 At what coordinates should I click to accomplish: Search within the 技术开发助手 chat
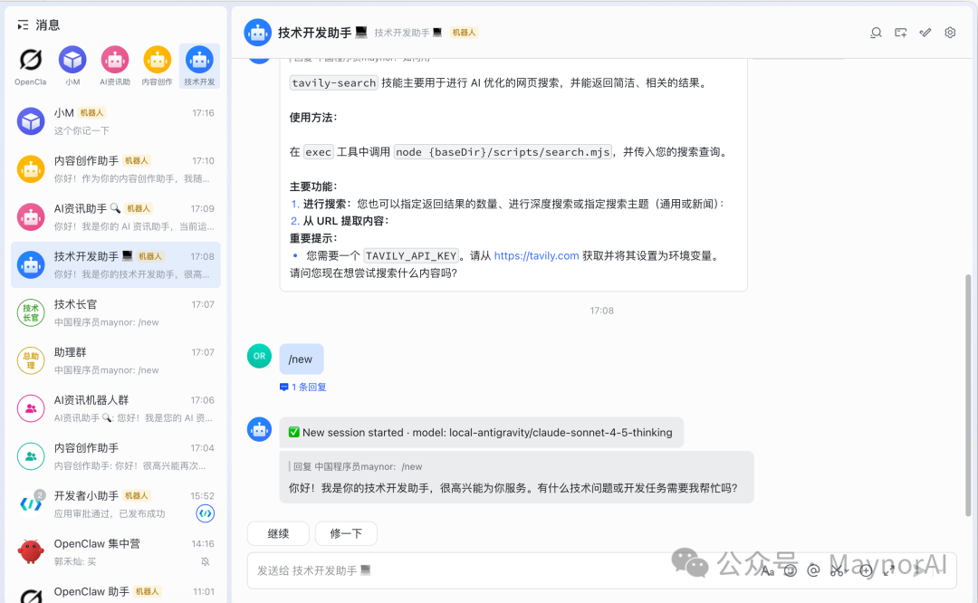(877, 33)
